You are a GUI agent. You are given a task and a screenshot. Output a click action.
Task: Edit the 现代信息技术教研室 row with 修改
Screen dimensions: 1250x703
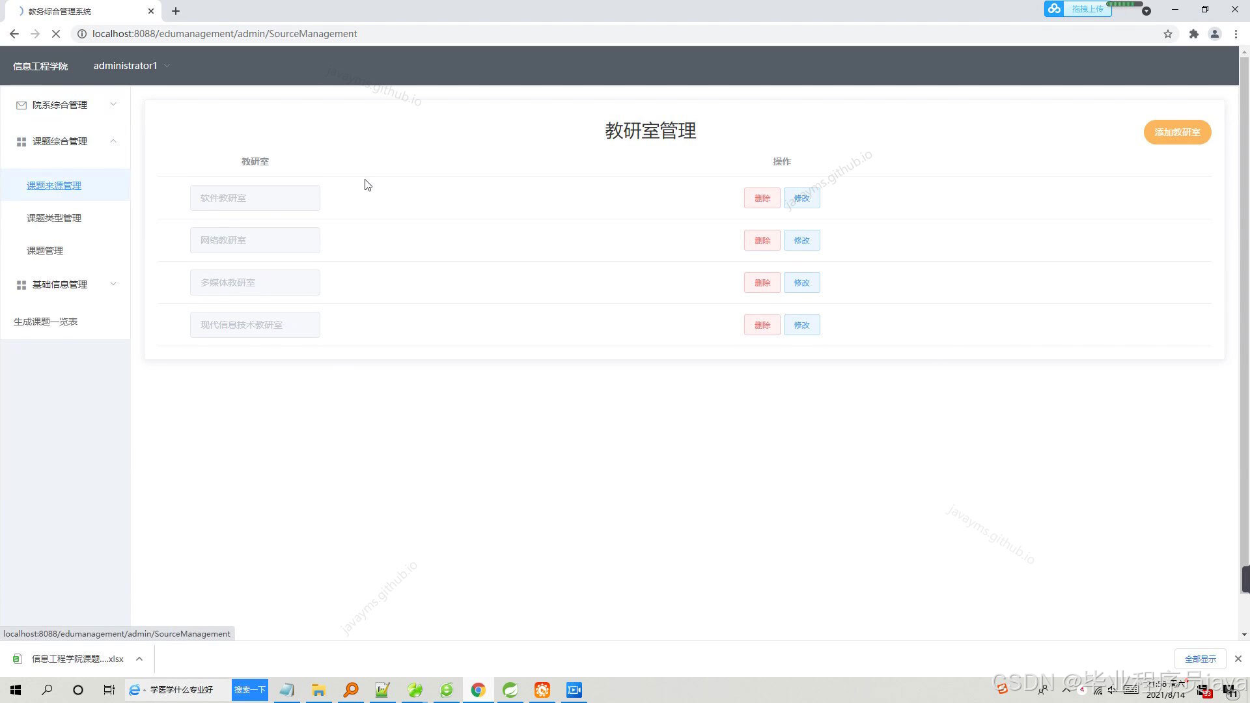(801, 325)
